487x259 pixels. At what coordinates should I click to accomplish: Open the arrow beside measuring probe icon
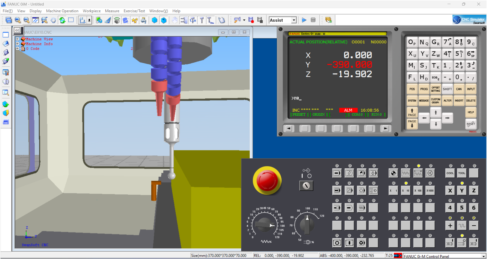click(x=244, y=20)
